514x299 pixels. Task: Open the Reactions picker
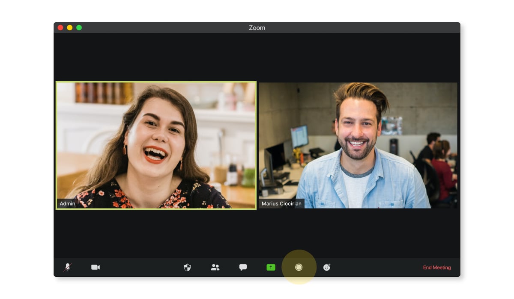(327, 267)
